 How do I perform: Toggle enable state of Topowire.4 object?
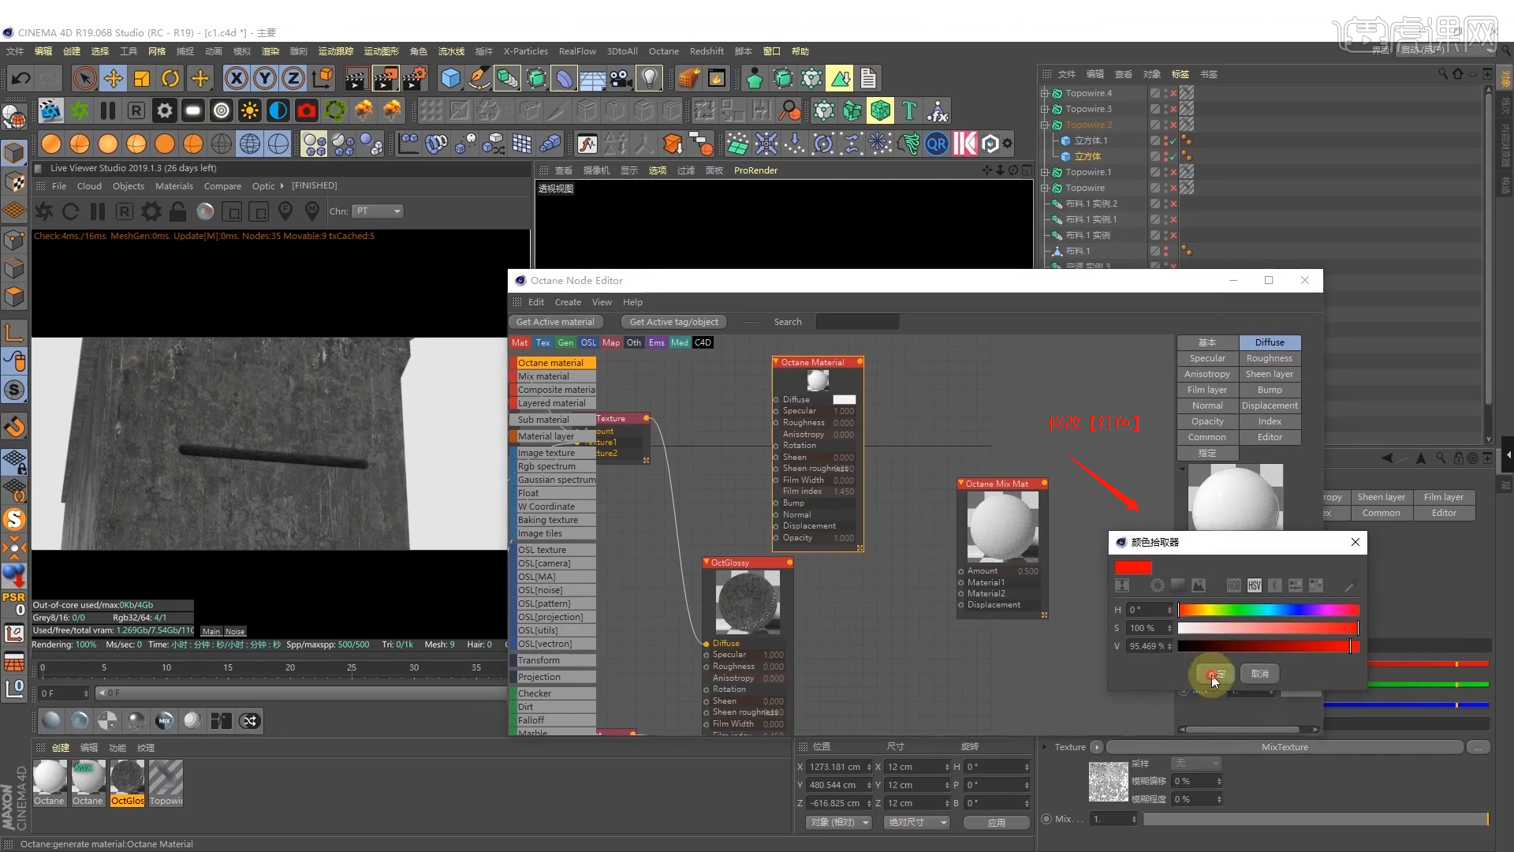1173,93
